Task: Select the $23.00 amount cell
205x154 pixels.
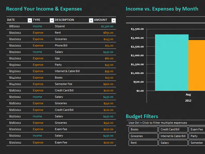Action: pyautogui.click(x=109, y=78)
